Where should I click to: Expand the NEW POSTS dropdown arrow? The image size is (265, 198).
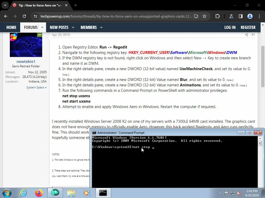(73, 27)
